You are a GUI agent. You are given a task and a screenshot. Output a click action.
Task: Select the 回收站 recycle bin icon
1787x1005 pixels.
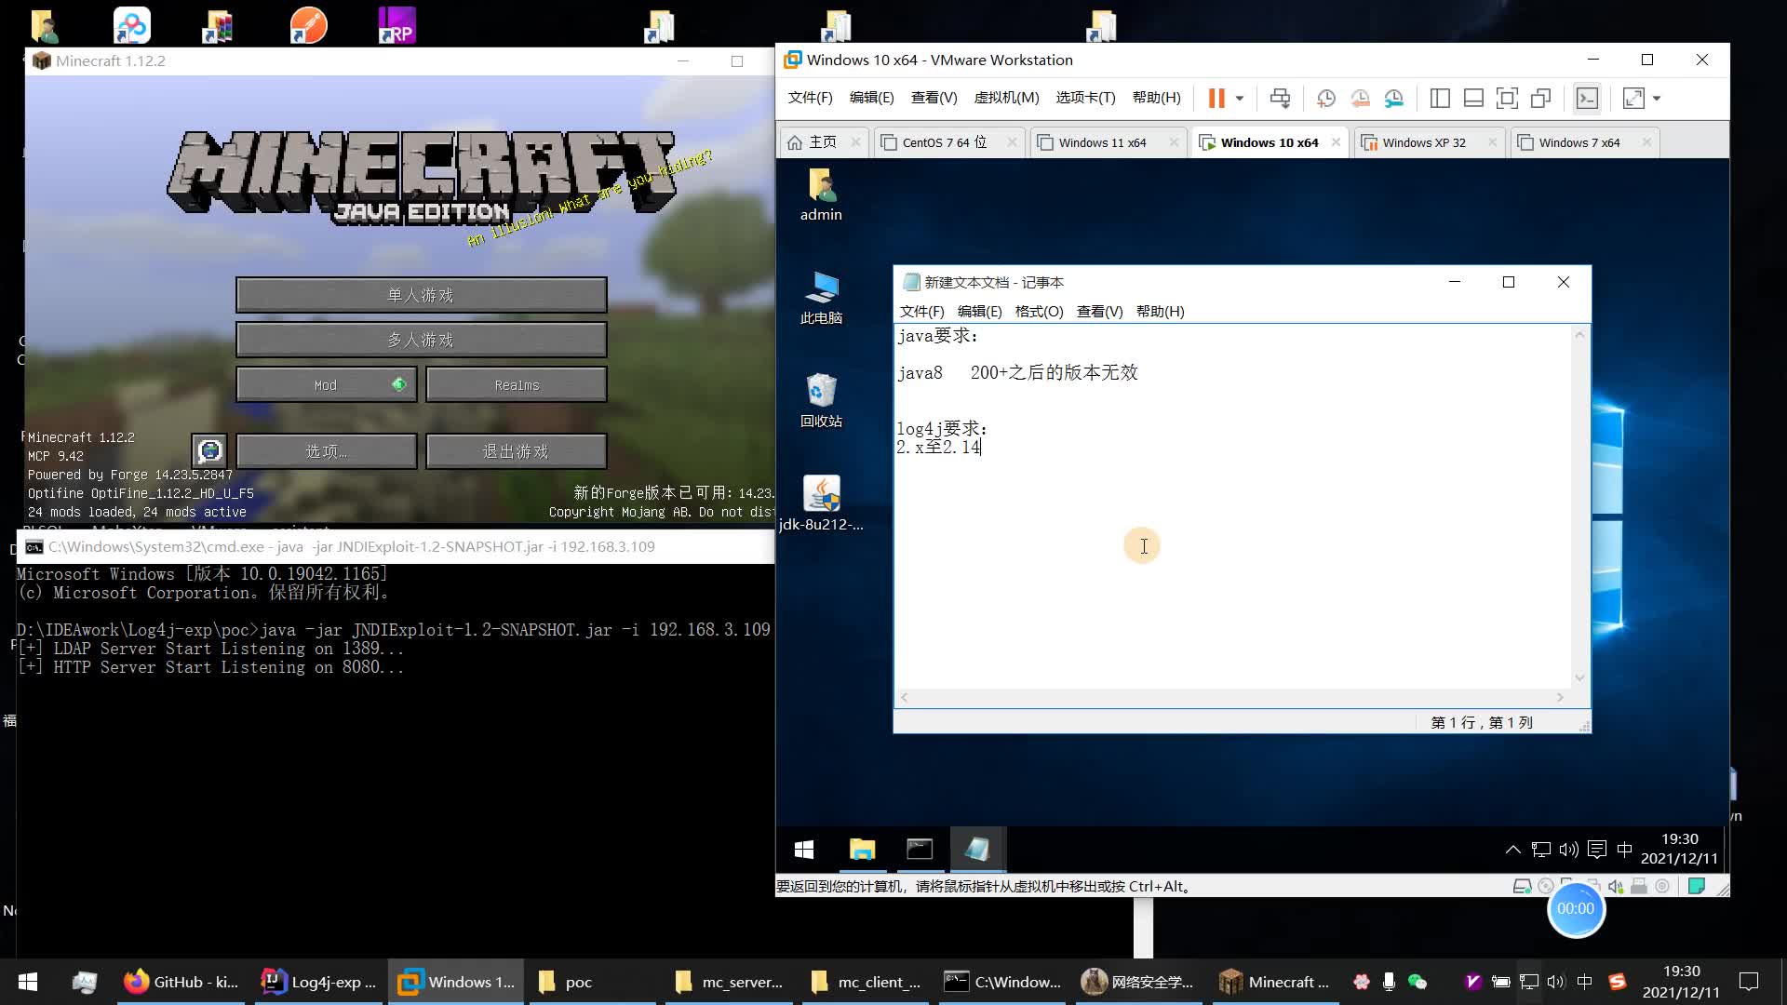click(821, 401)
